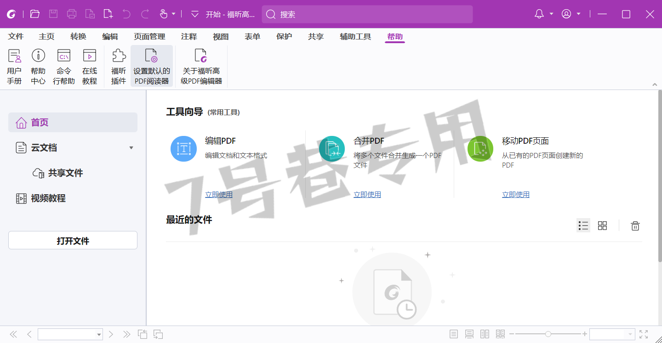662x343 pixels.
Task: Switch to the 页面管理 tab
Action: tap(149, 37)
